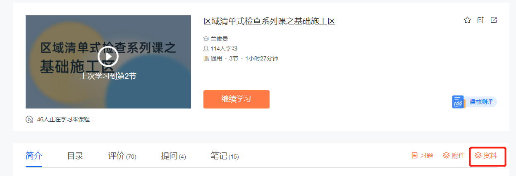Screen dimensions: 516x176
Task: Click the course cover thumbnail image
Action: point(108,62)
